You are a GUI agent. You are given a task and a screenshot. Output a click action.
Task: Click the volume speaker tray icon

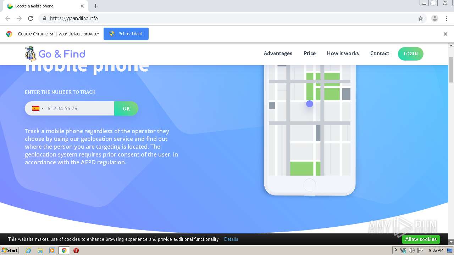412,250
